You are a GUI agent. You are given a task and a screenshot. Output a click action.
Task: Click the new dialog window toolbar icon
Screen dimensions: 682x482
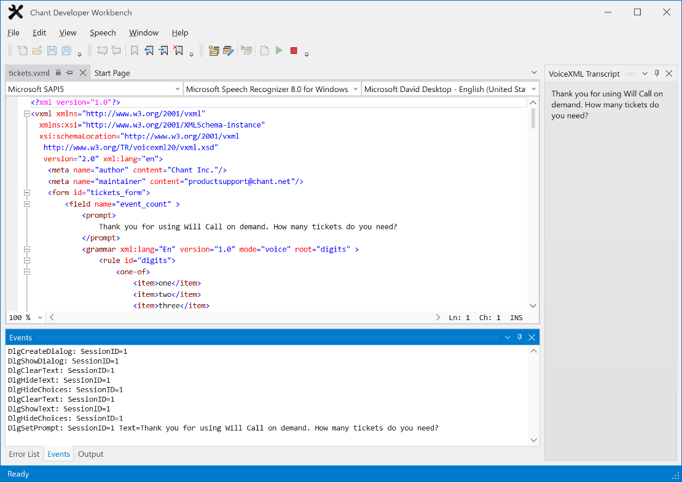pos(214,51)
